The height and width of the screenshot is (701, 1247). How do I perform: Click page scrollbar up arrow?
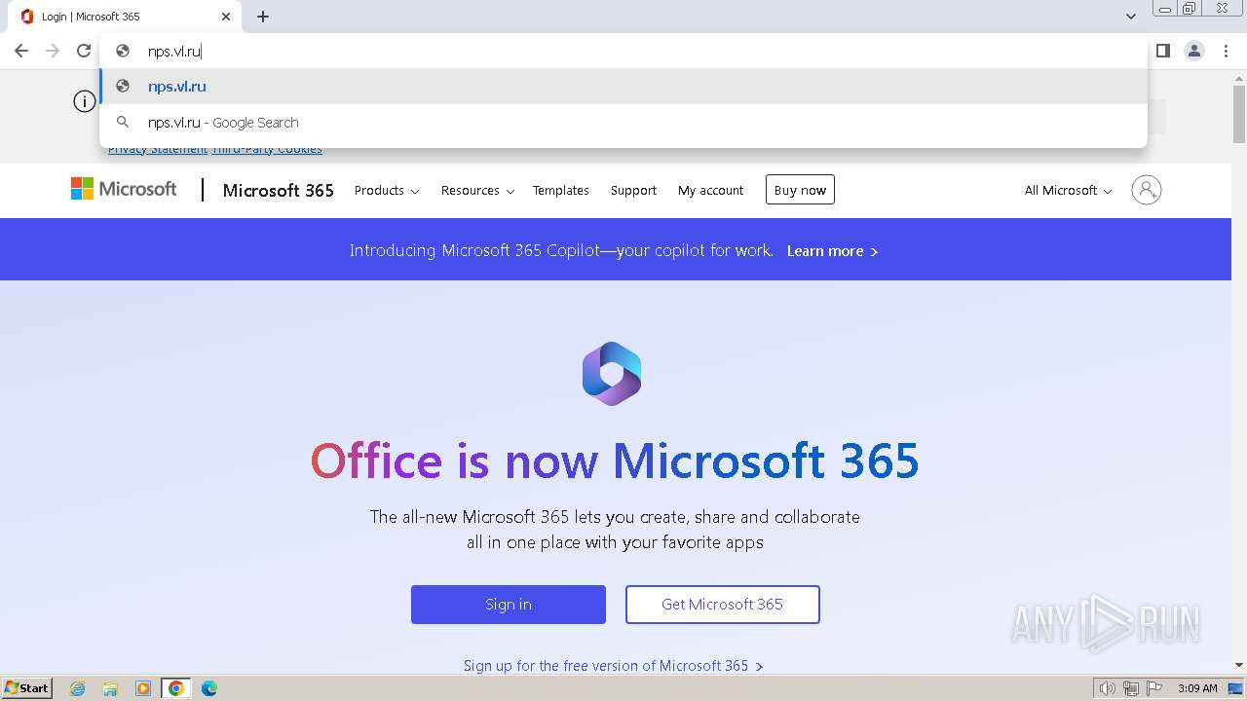click(1239, 78)
